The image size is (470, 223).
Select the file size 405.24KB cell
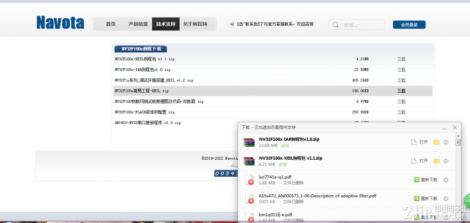click(x=361, y=80)
